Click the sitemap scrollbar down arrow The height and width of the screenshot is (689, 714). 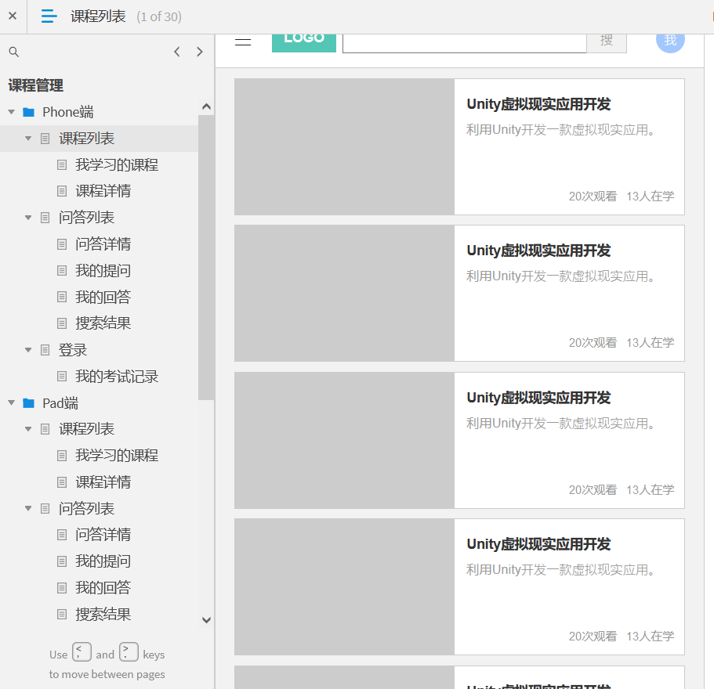[x=206, y=620]
